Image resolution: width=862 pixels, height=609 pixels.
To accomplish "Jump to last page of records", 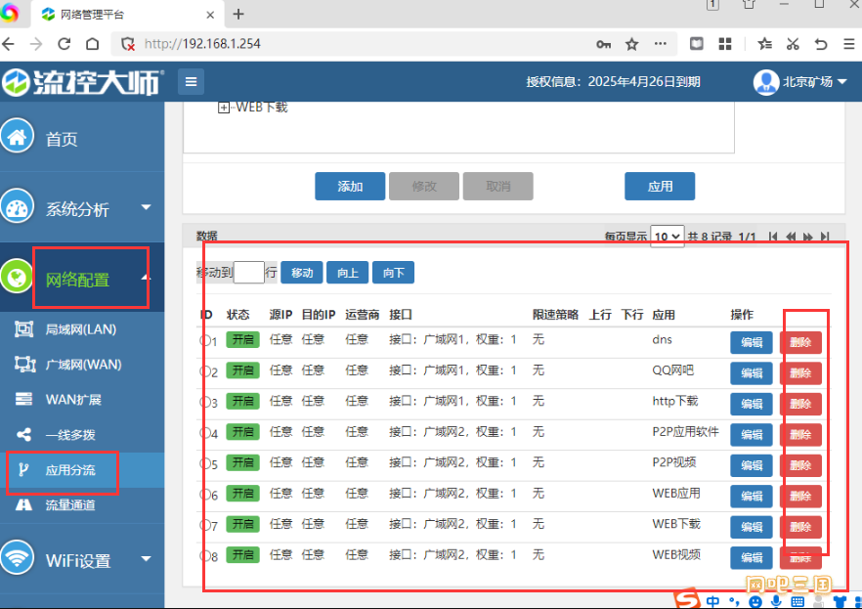I will point(825,237).
